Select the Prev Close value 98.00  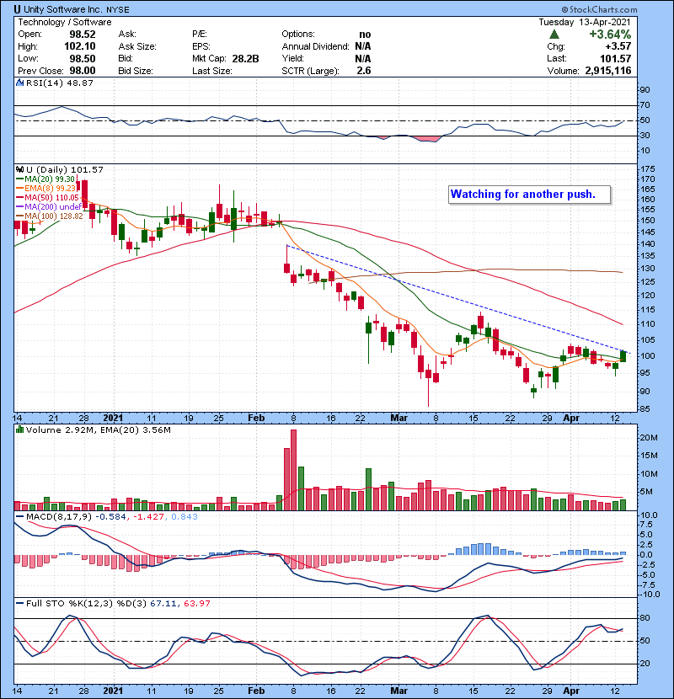point(82,71)
